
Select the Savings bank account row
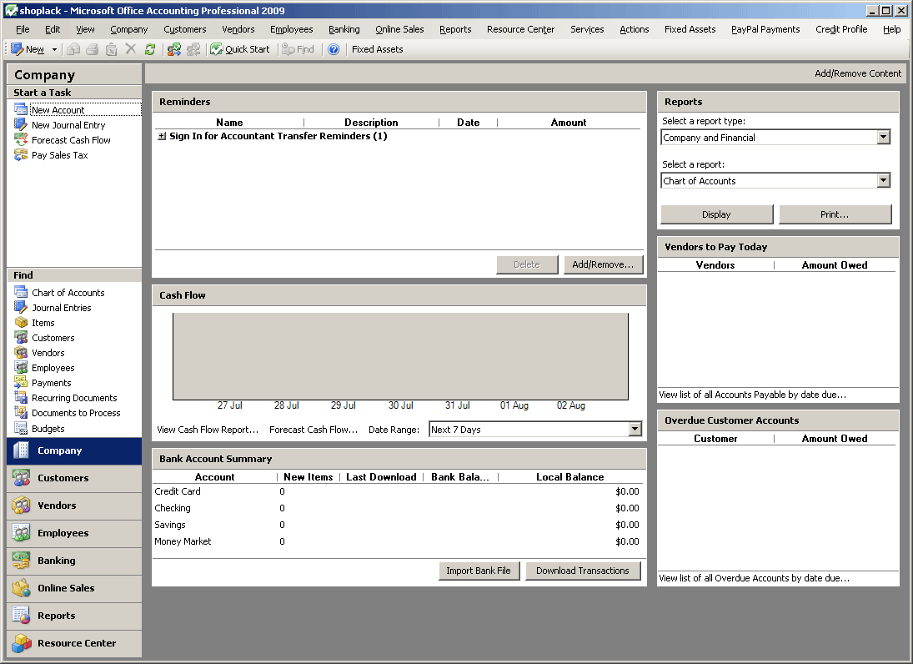click(398, 525)
